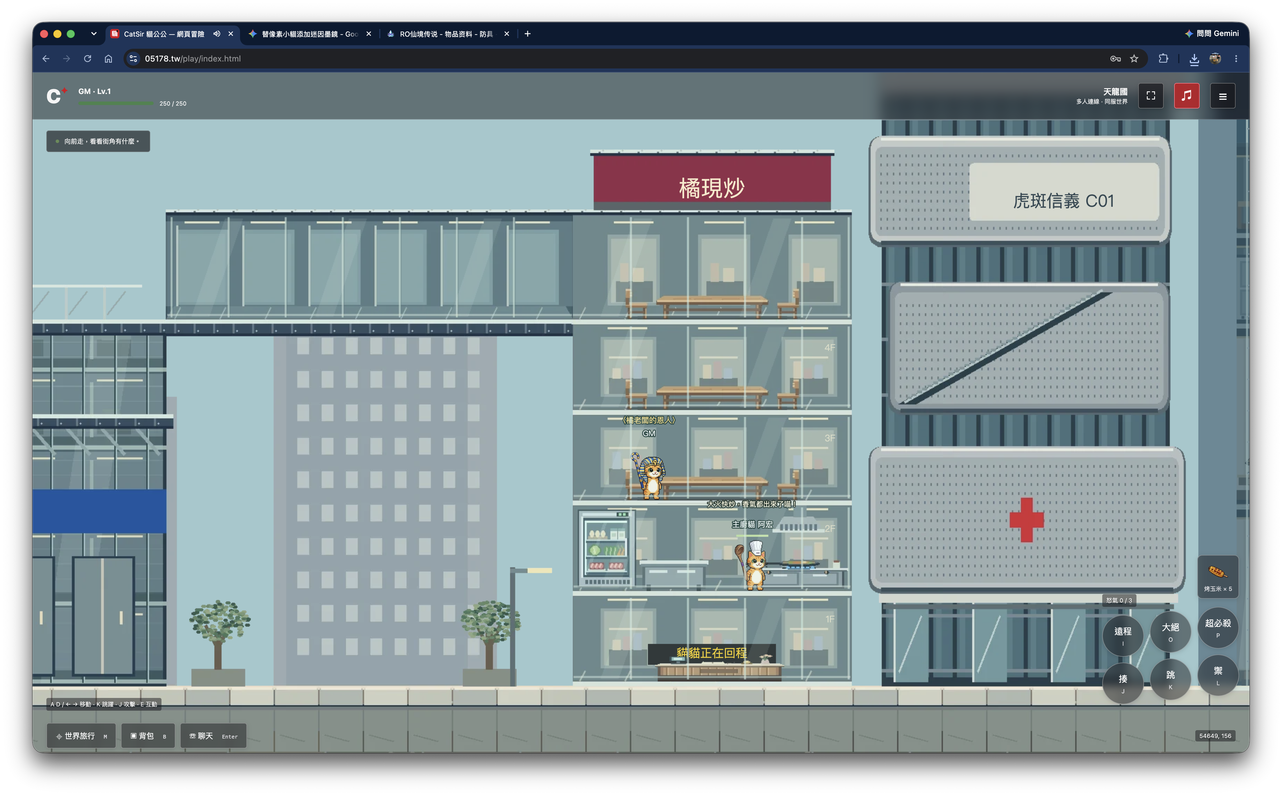Tap the 大絕 ultimate skill button
Viewport: 1282px width, 796px height.
[x=1170, y=631]
